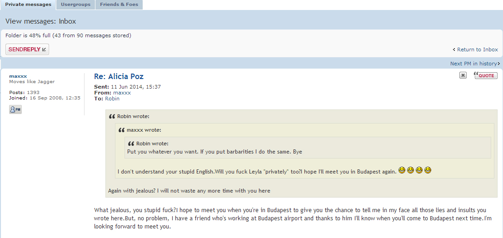Click the innermost Robin wrote quote box
This screenshot has width=503, height=238.
point(308,148)
